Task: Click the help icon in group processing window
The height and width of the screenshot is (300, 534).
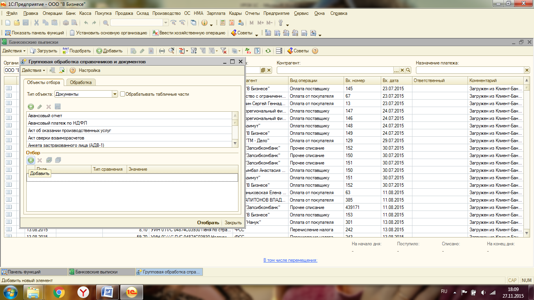Action: (72, 70)
